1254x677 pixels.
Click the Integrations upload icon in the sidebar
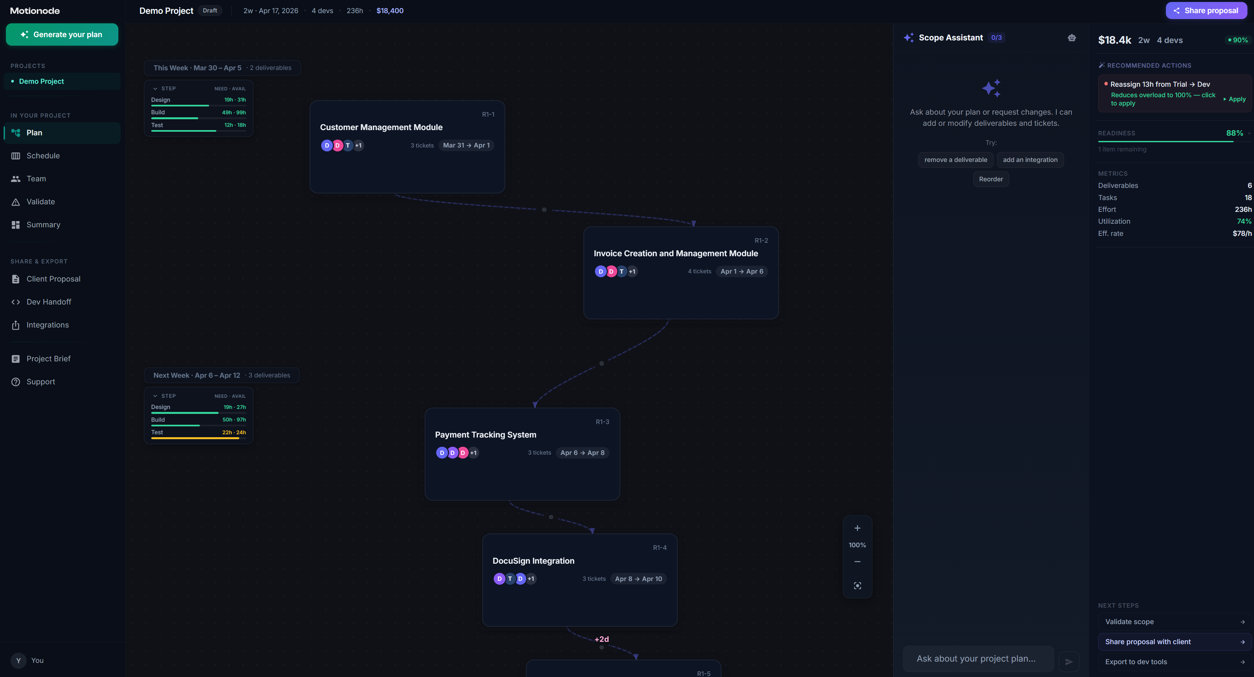point(15,325)
